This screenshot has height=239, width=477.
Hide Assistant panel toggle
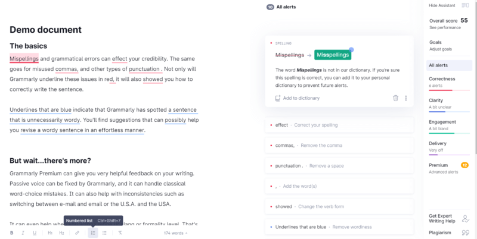coord(448,5)
